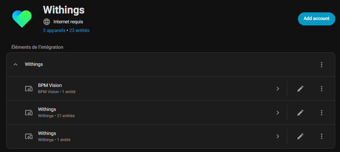Click the chevron for Withings 1 entité
The height and width of the screenshot is (152, 340).
pos(277,136)
